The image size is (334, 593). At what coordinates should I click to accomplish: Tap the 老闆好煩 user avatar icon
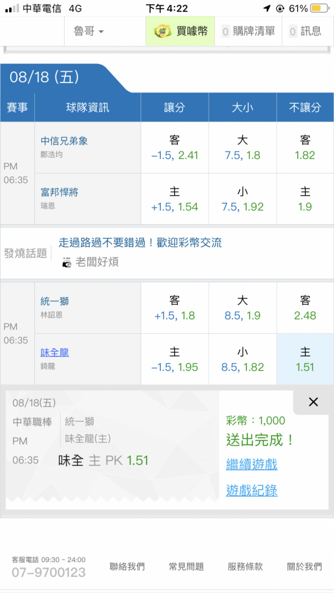(x=66, y=262)
